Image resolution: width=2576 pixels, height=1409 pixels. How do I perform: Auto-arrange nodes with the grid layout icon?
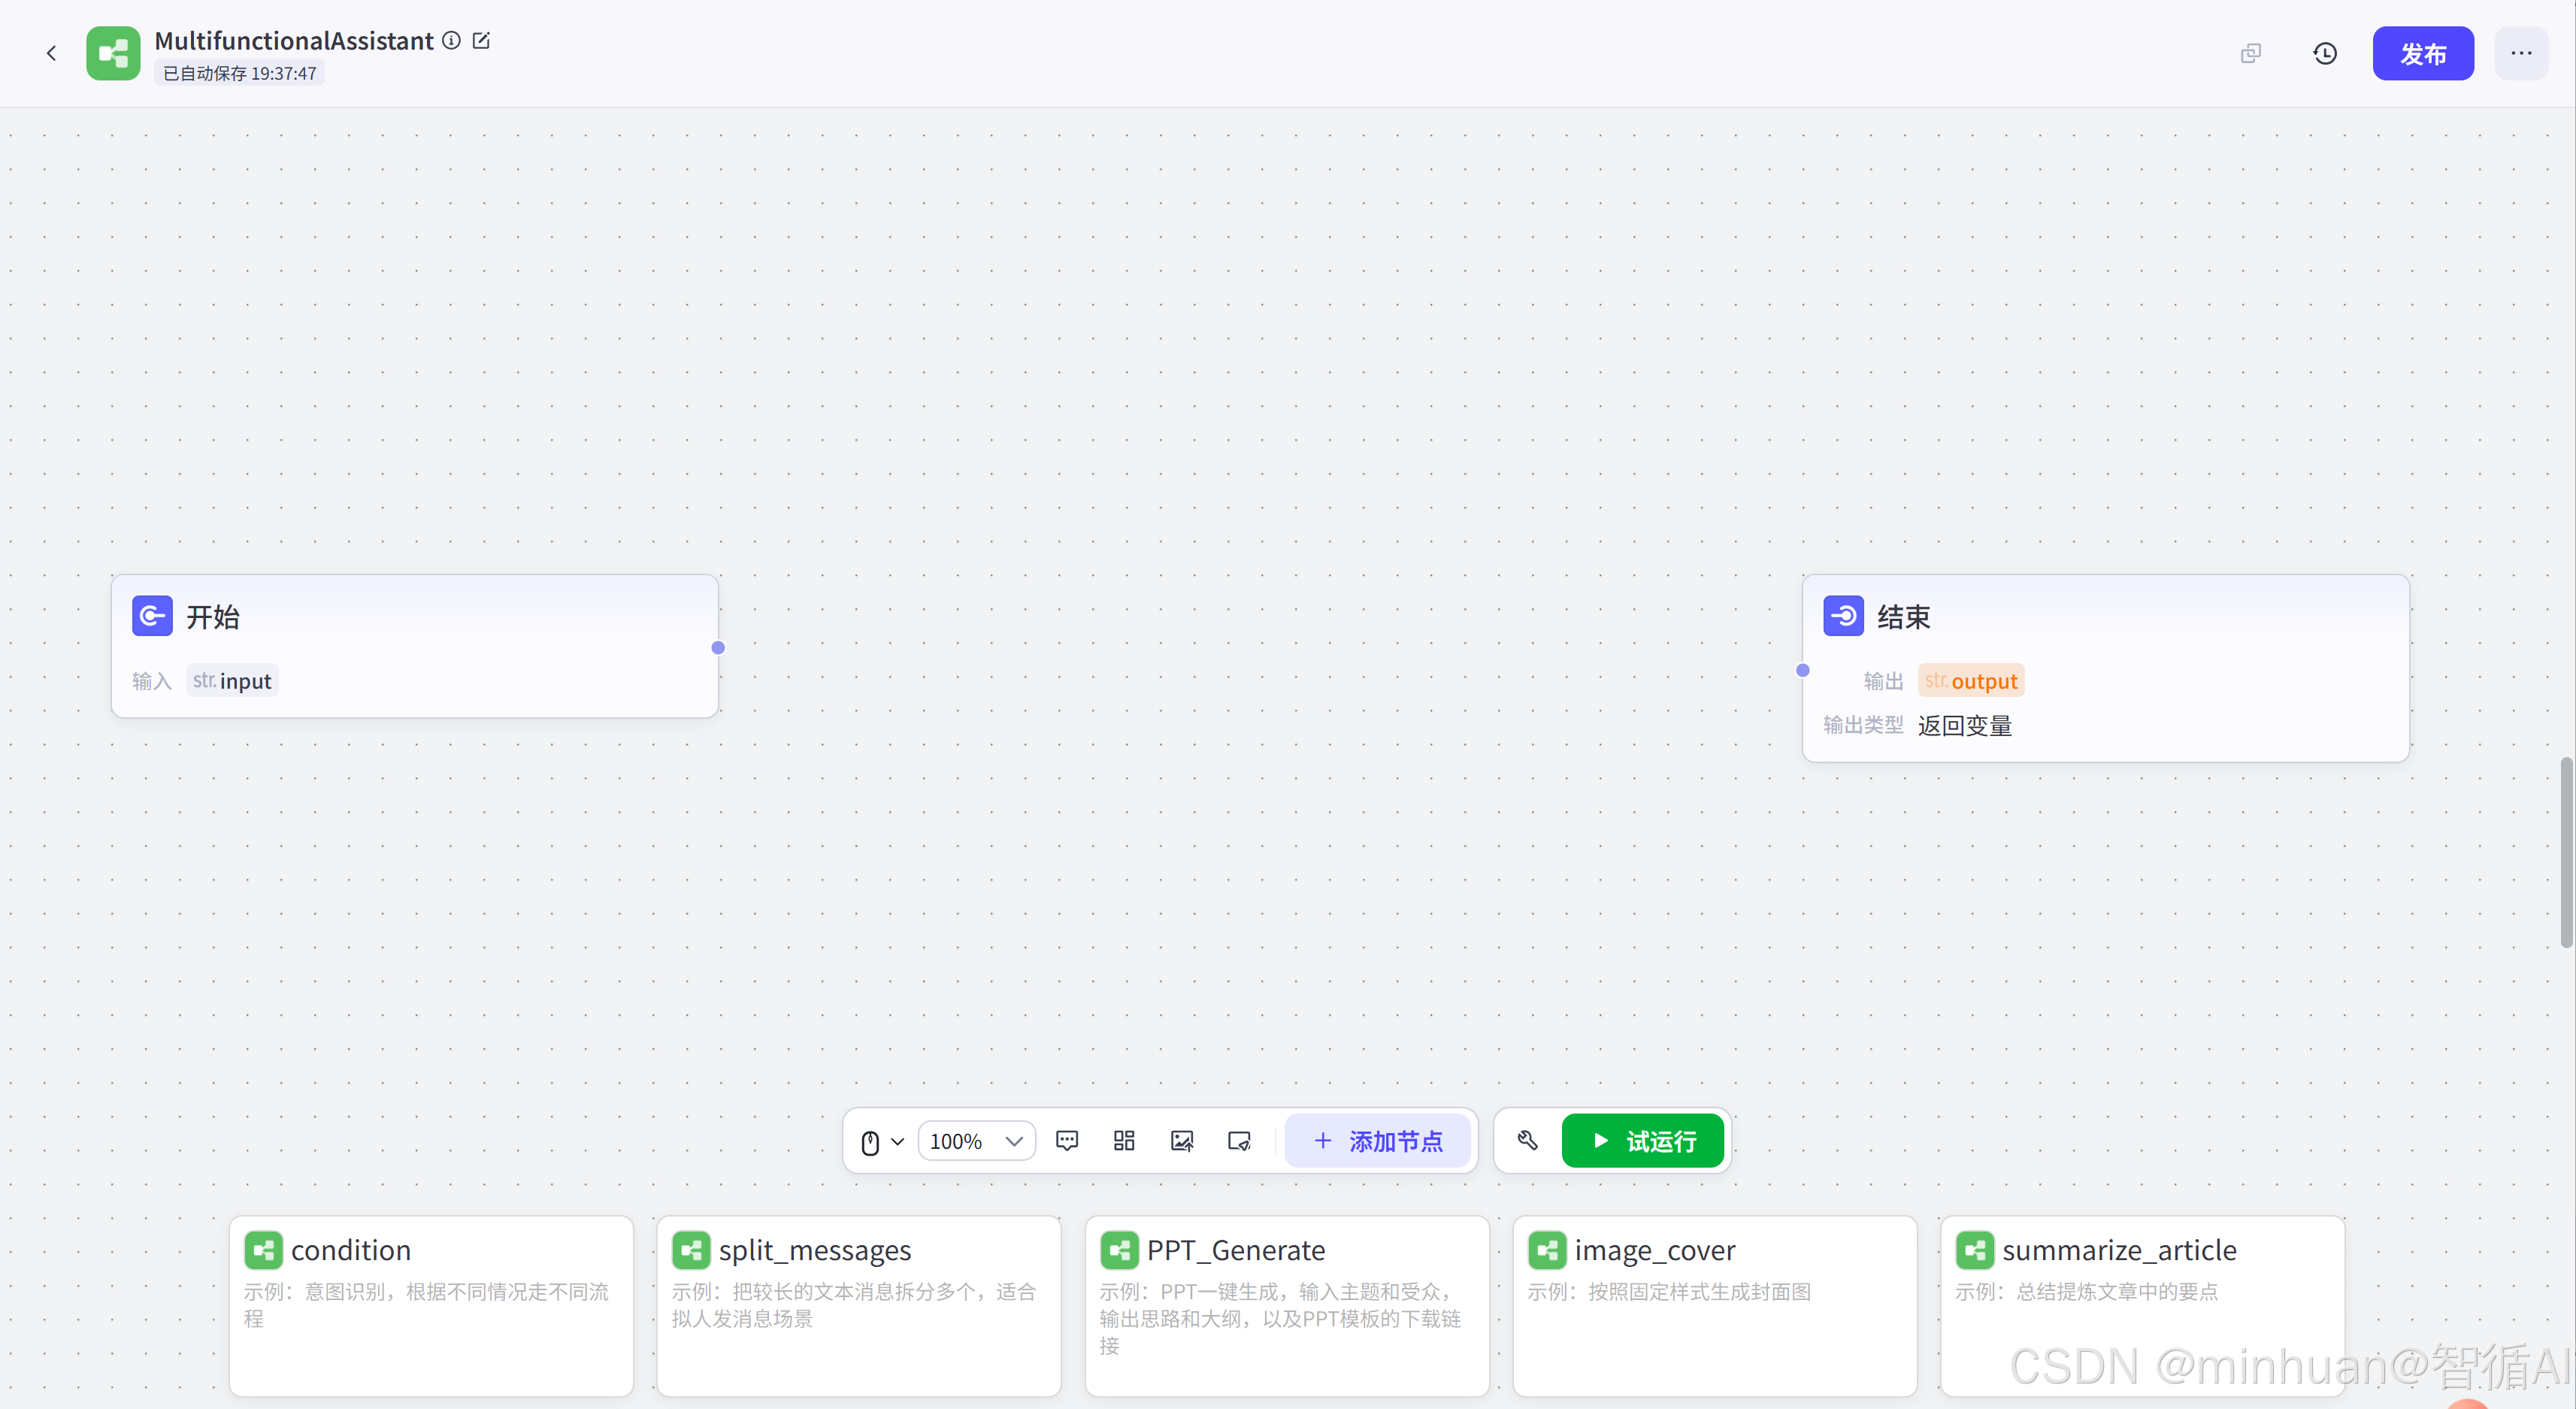click(1124, 1141)
